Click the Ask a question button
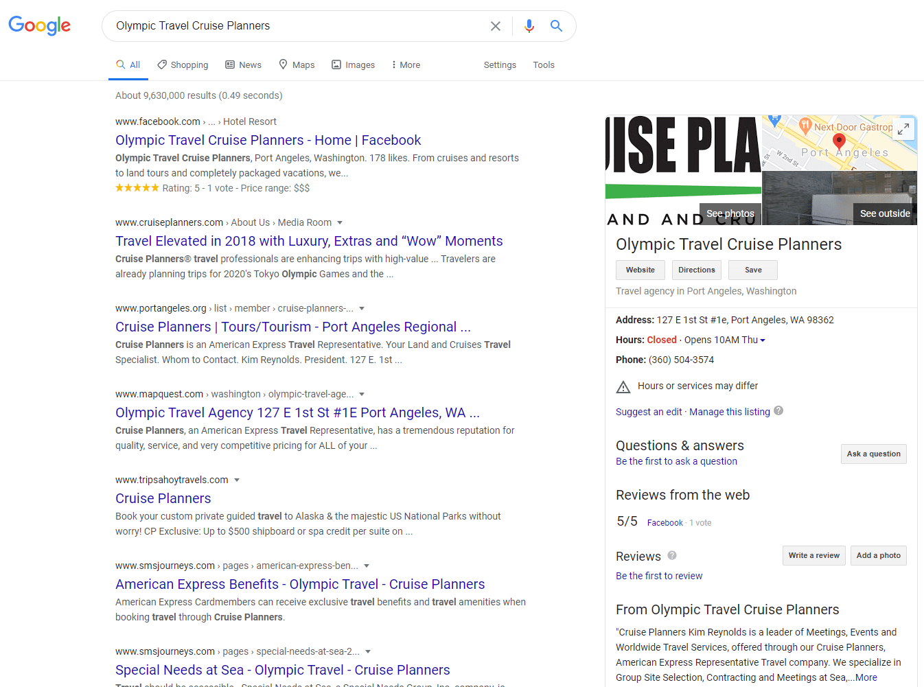The height and width of the screenshot is (687, 924). (874, 454)
